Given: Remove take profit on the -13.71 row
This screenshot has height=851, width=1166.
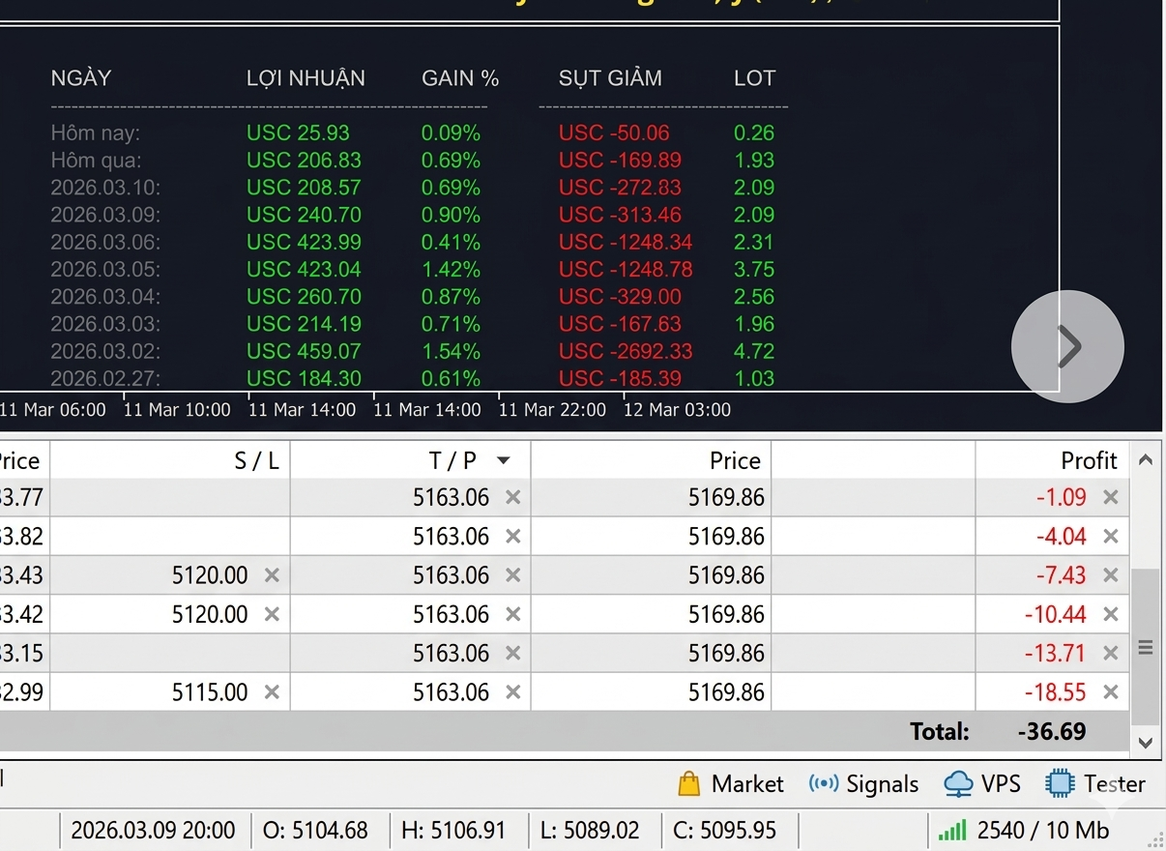Looking at the screenshot, I should pos(512,653).
